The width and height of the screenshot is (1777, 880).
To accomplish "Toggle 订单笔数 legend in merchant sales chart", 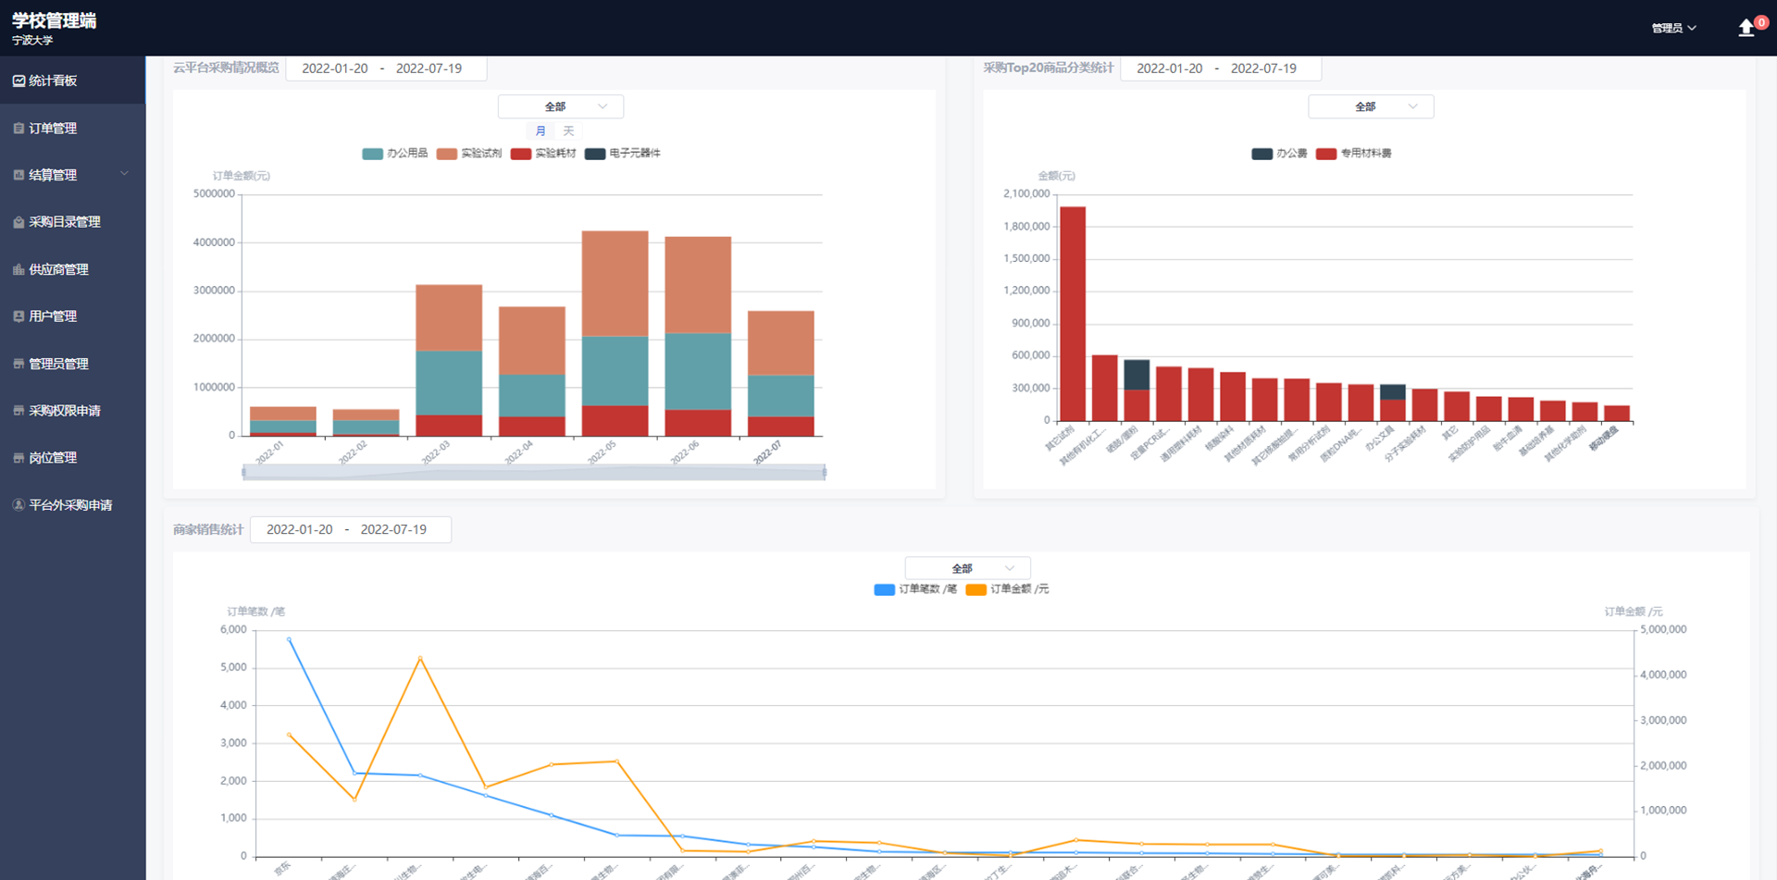I will 915,589.
